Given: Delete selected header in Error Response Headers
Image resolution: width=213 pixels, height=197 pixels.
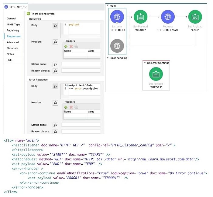Looking at the screenshot, I should click(71, 107).
